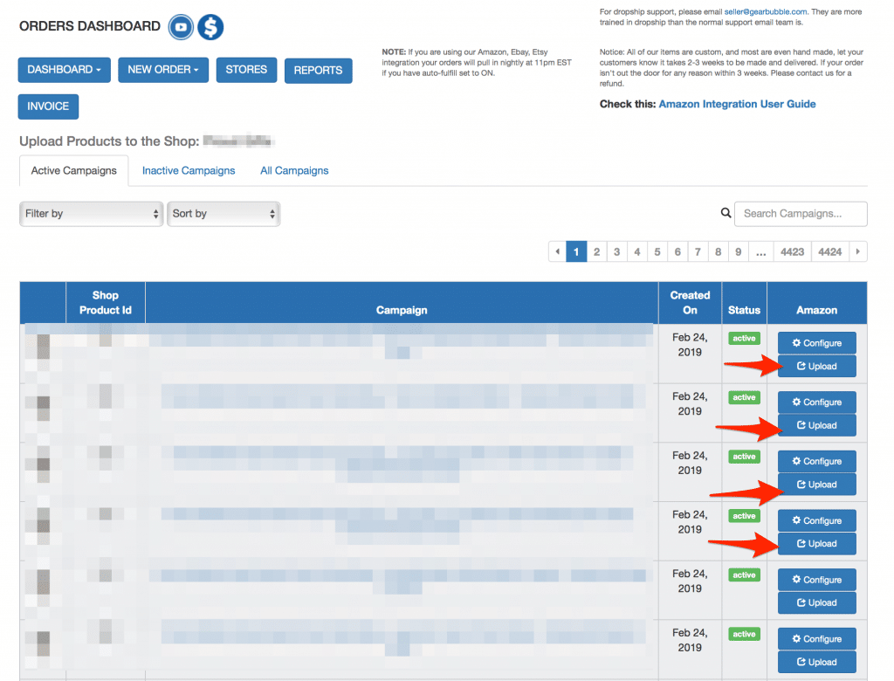Click Configure in the first campaign row

[x=816, y=343]
